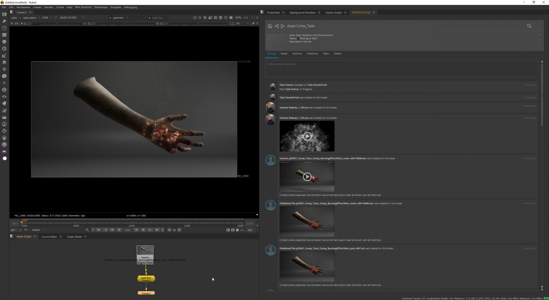Viewport: 549px width, 300px height.
Task: Click the ShotGrid panel home icon
Action: point(270,26)
